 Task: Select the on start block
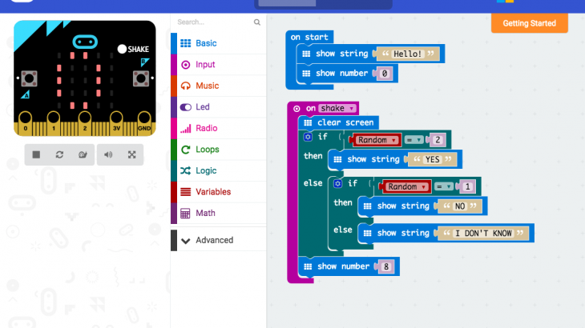tap(309, 37)
